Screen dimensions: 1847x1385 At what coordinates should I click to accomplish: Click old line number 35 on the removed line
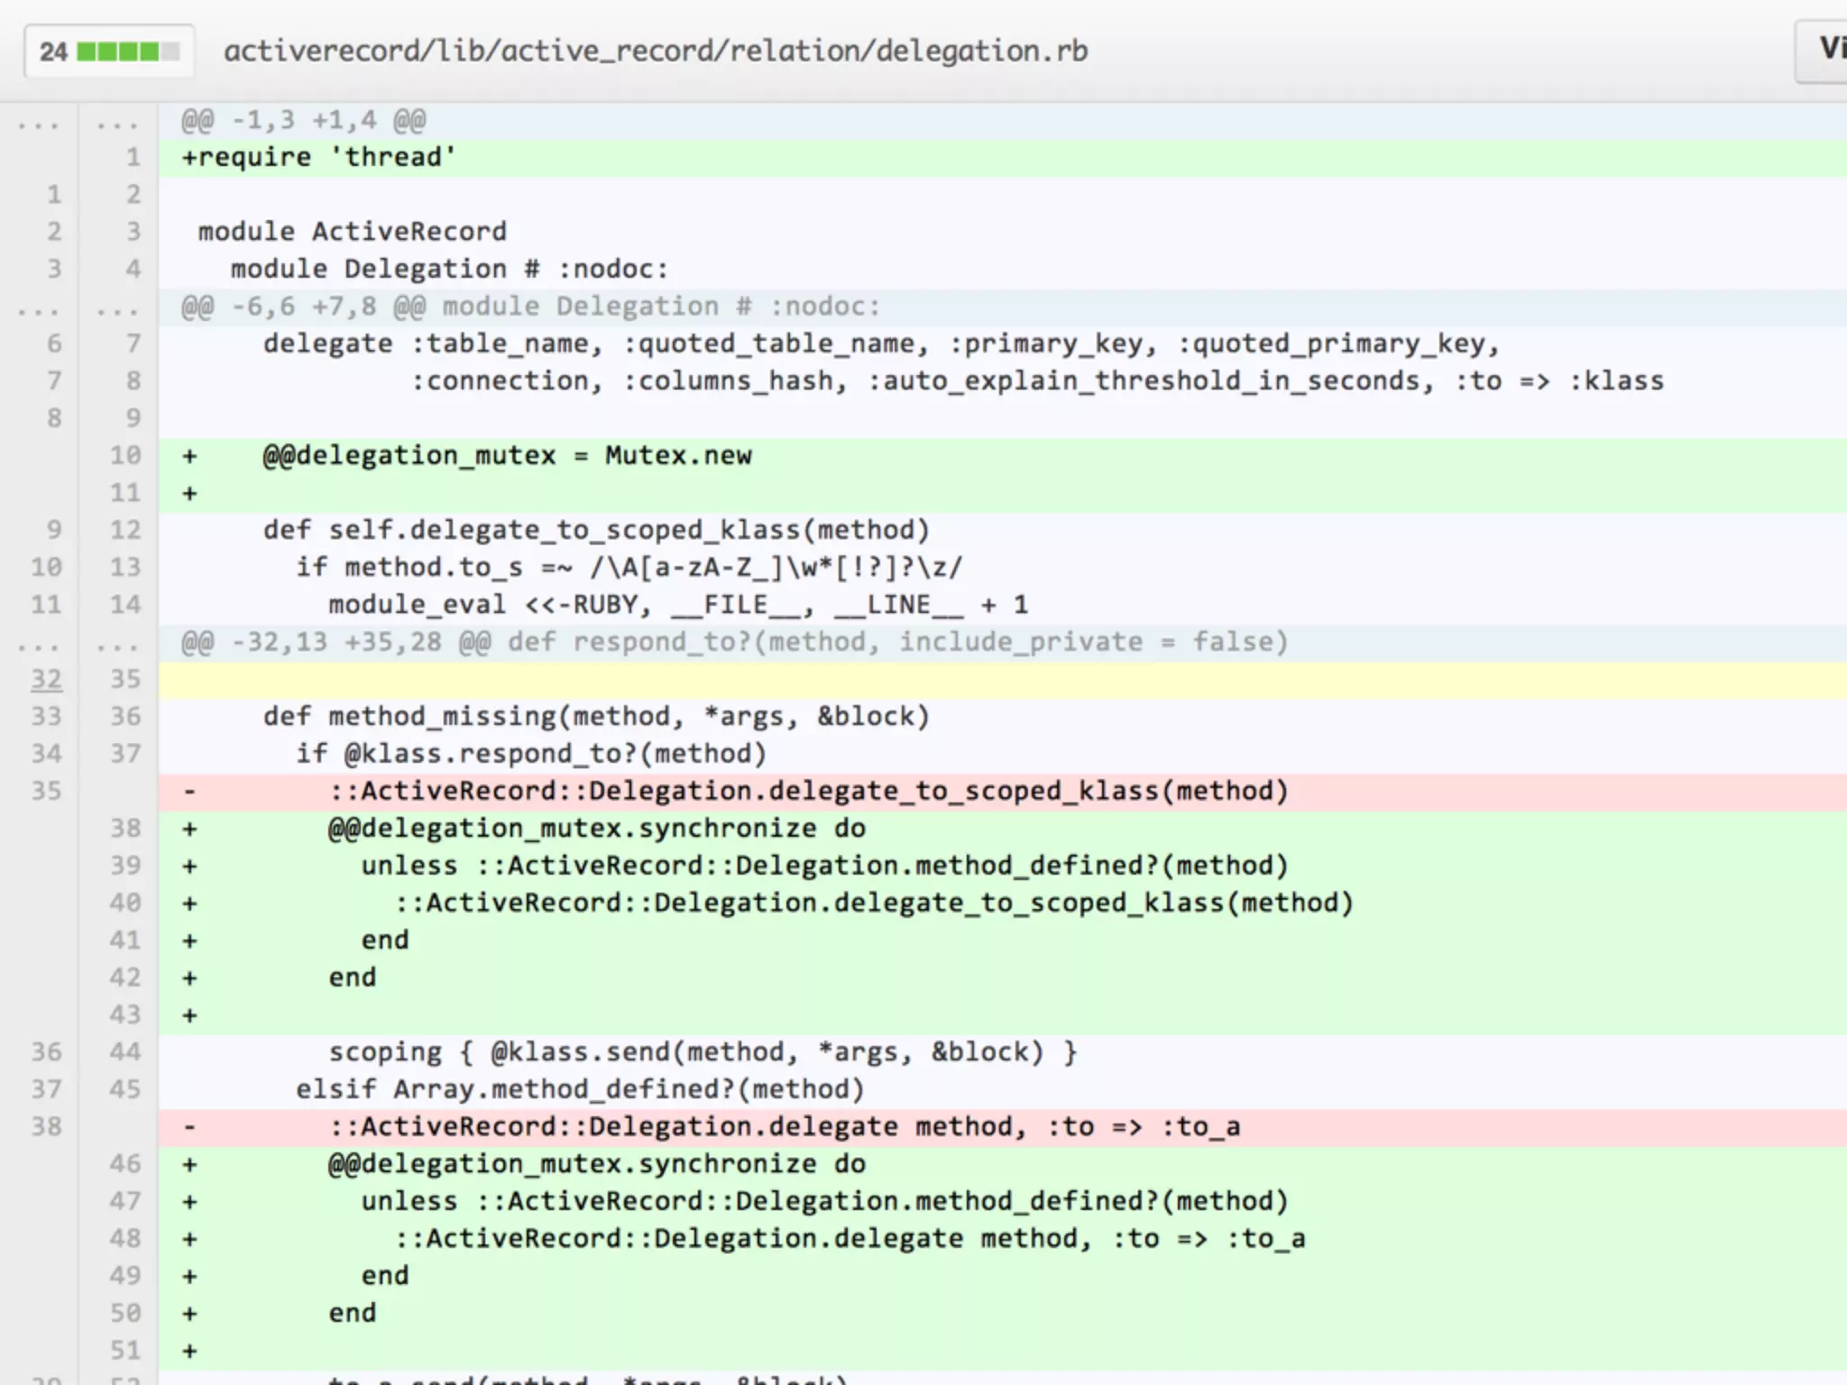(x=47, y=791)
